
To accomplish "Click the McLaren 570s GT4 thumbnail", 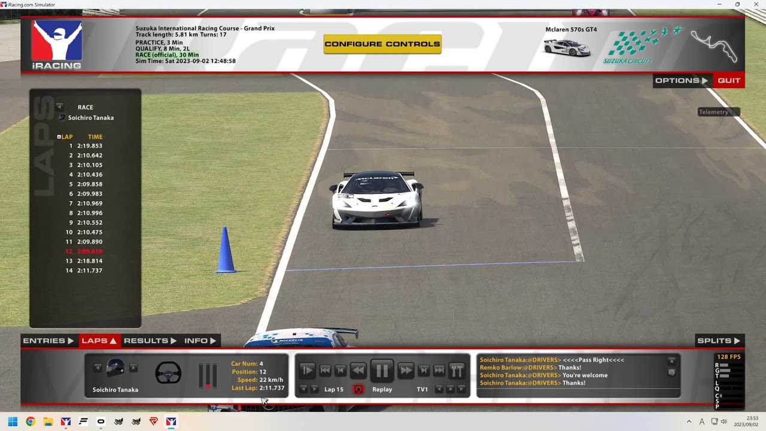I will [567, 47].
